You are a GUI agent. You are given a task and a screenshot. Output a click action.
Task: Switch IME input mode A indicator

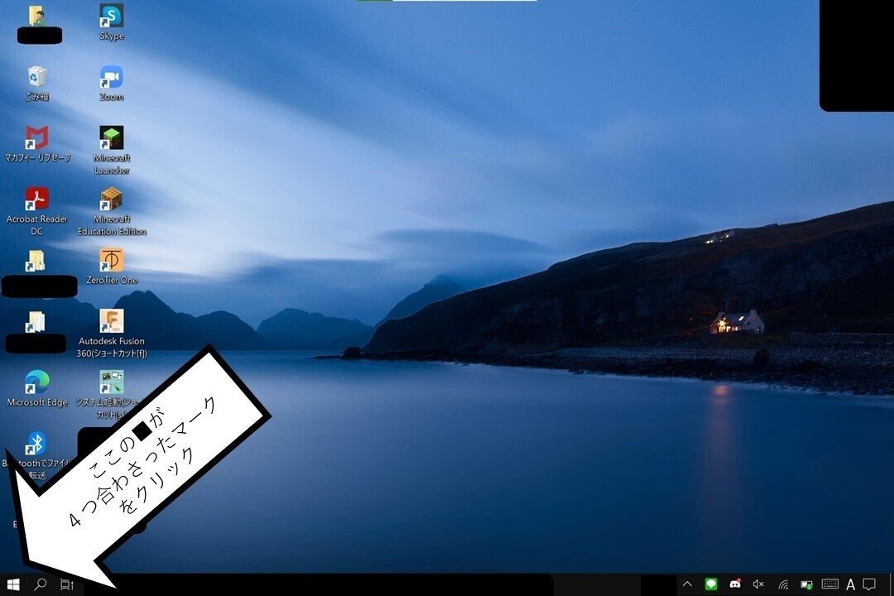[x=851, y=584]
